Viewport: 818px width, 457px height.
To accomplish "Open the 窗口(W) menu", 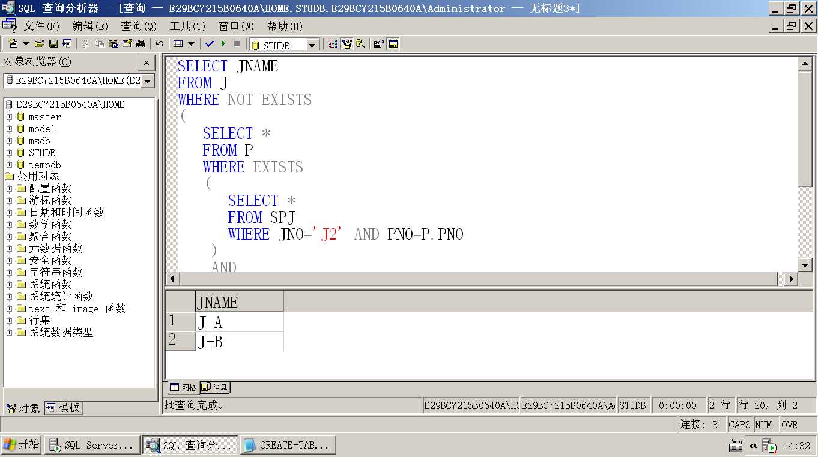I will [x=236, y=26].
